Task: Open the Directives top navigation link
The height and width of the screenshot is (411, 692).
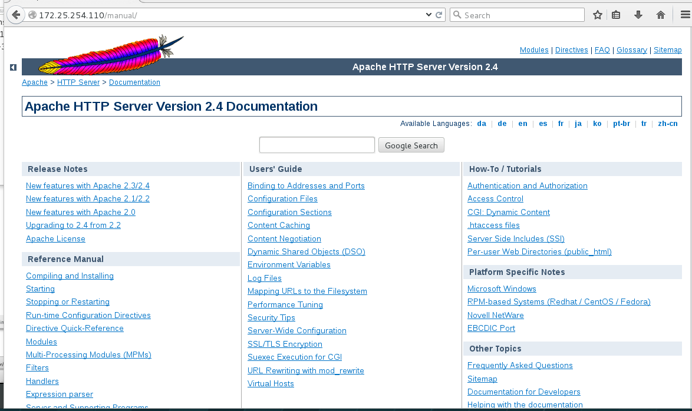Action: 572,50
